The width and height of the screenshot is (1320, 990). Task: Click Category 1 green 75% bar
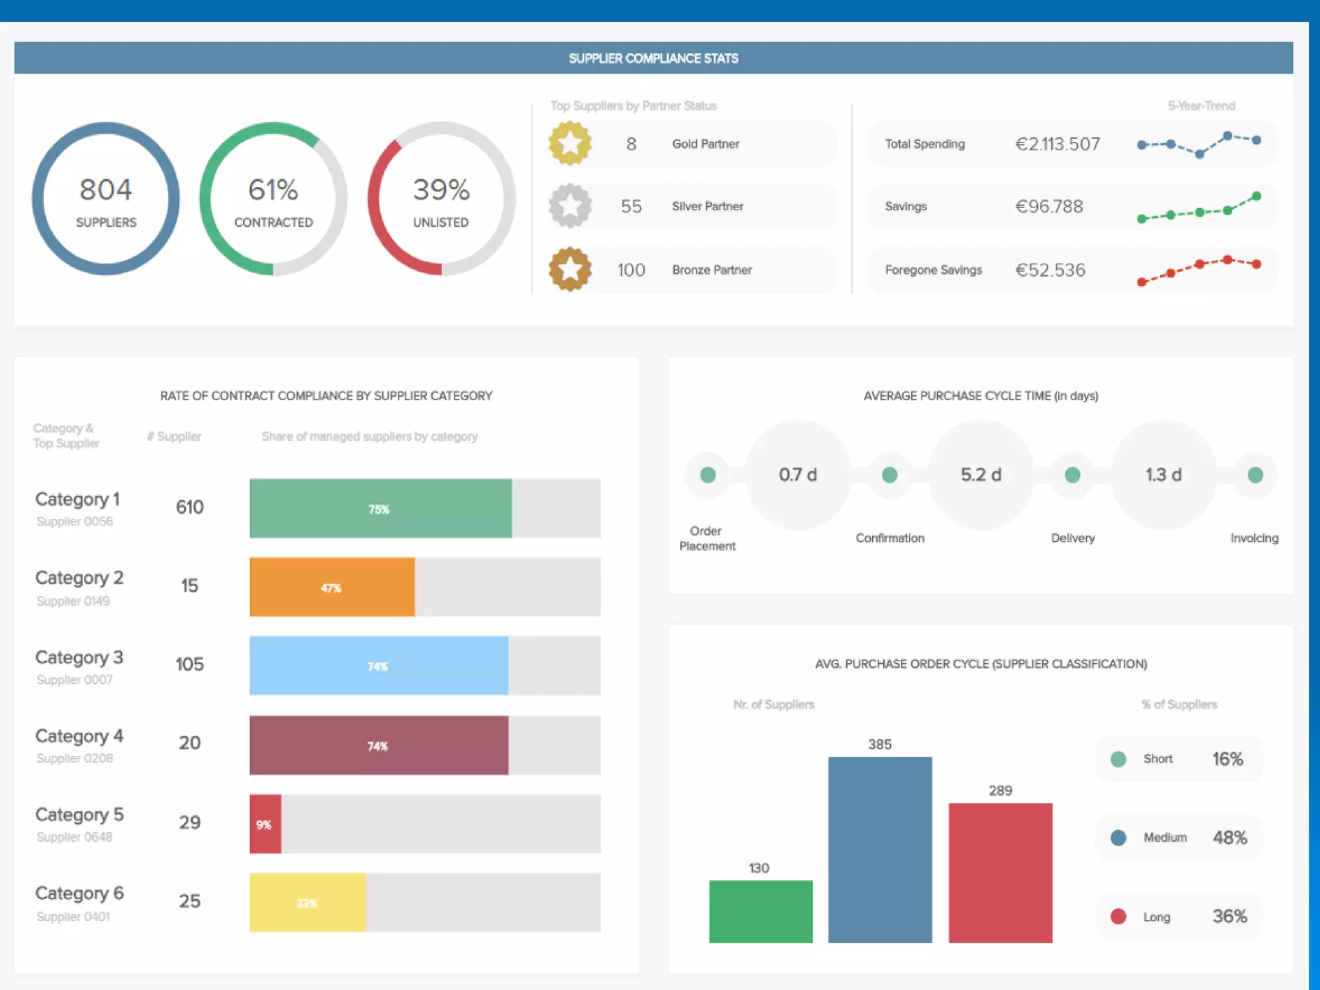[x=380, y=509]
